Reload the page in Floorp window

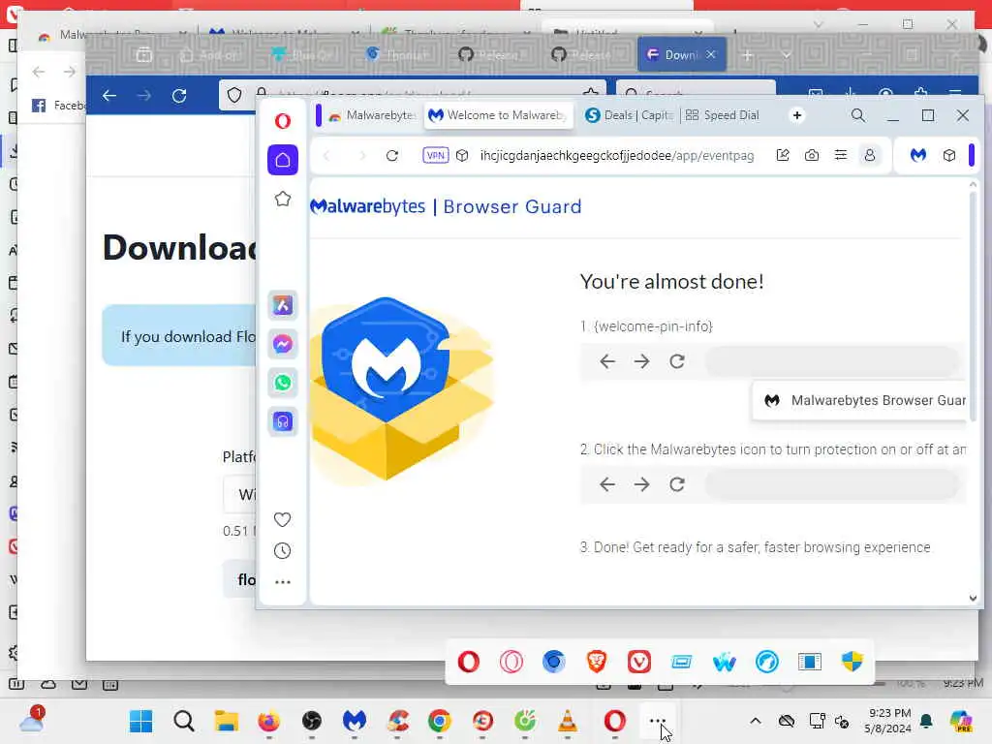click(179, 96)
